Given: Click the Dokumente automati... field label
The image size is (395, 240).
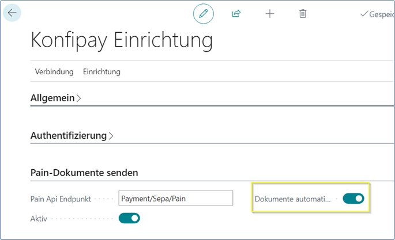Looking at the screenshot, I should [x=293, y=199].
